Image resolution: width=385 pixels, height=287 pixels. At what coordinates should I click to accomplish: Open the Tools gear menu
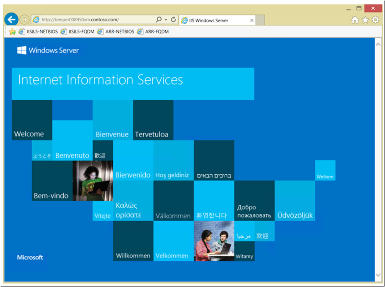tap(376, 20)
